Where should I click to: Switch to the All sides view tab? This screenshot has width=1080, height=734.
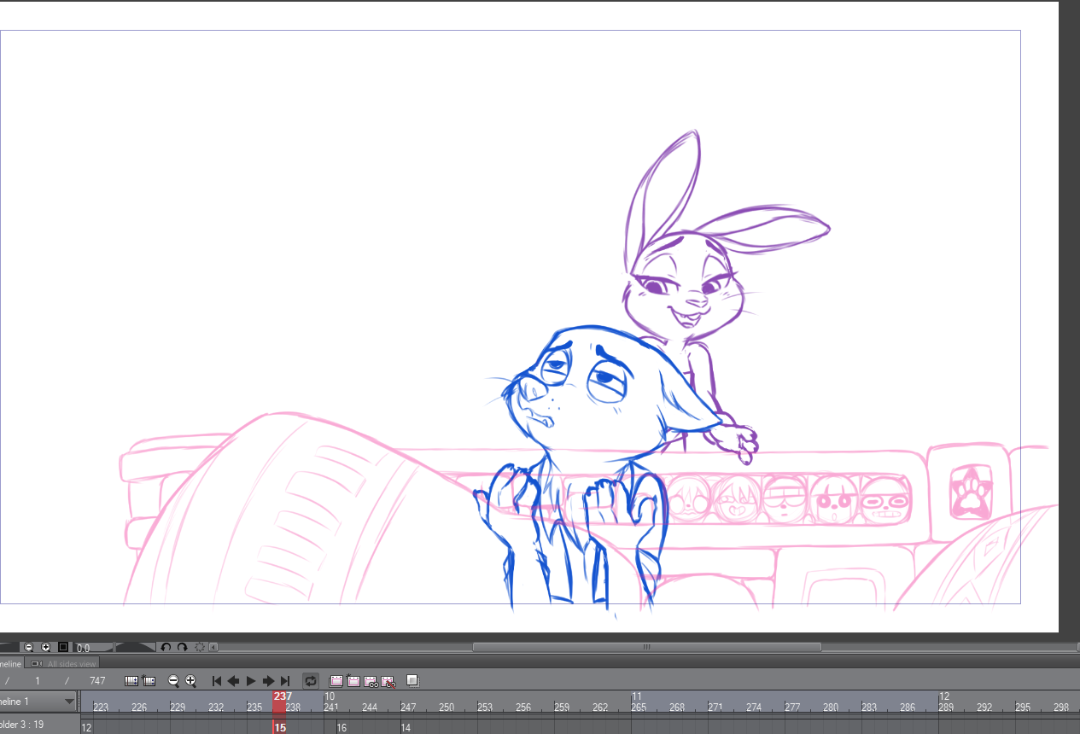66,663
